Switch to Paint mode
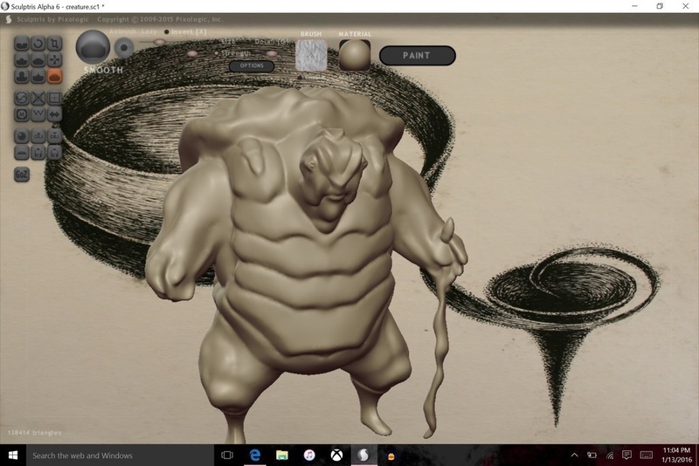This screenshot has width=699, height=466. (x=418, y=56)
